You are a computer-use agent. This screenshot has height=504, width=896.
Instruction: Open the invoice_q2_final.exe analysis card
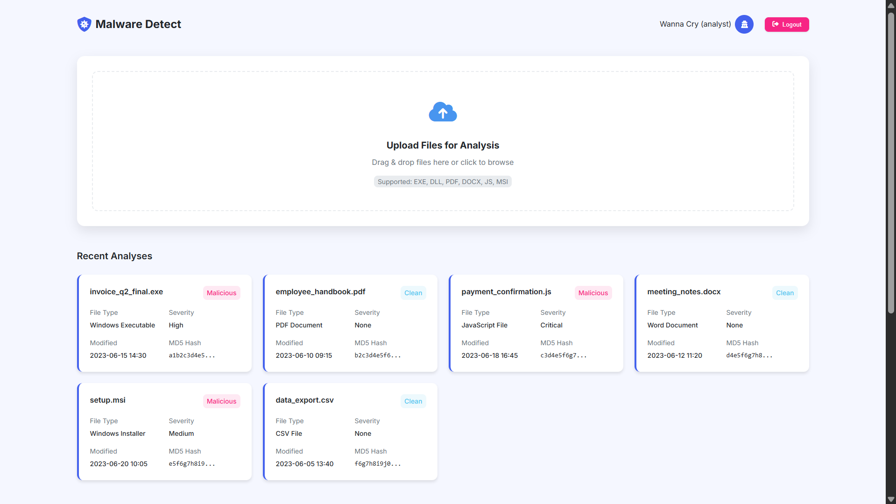click(x=164, y=323)
